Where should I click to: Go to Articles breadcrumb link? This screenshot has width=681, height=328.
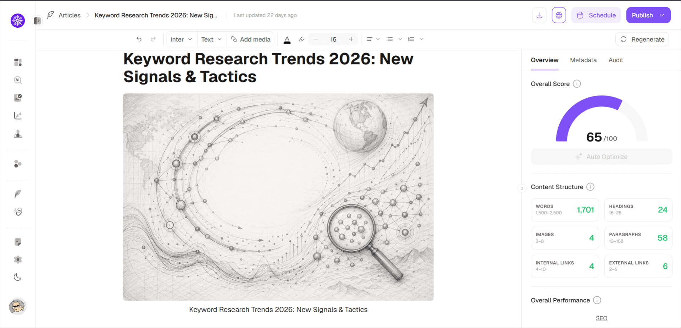[x=70, y=15]
